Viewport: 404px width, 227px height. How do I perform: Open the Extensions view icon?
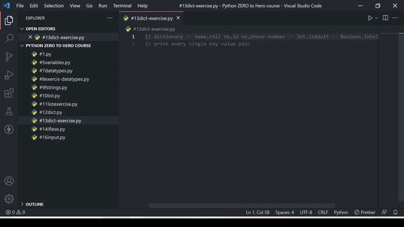(9, 93)
